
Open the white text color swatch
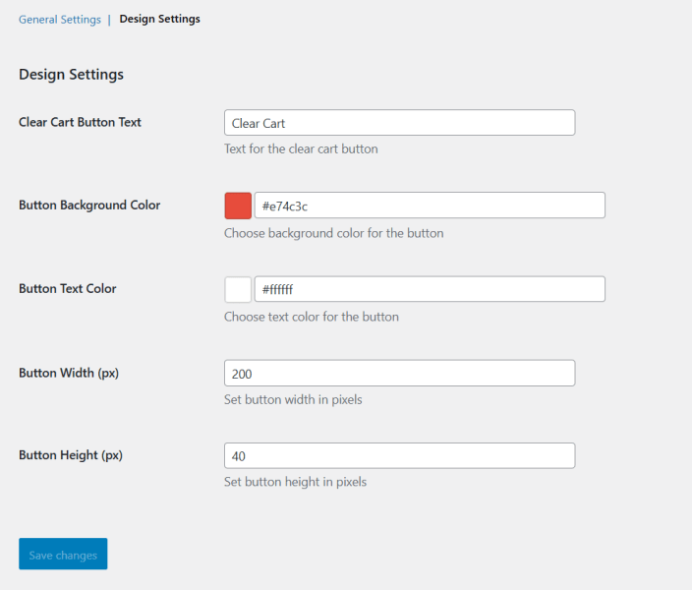pos(238,289)
